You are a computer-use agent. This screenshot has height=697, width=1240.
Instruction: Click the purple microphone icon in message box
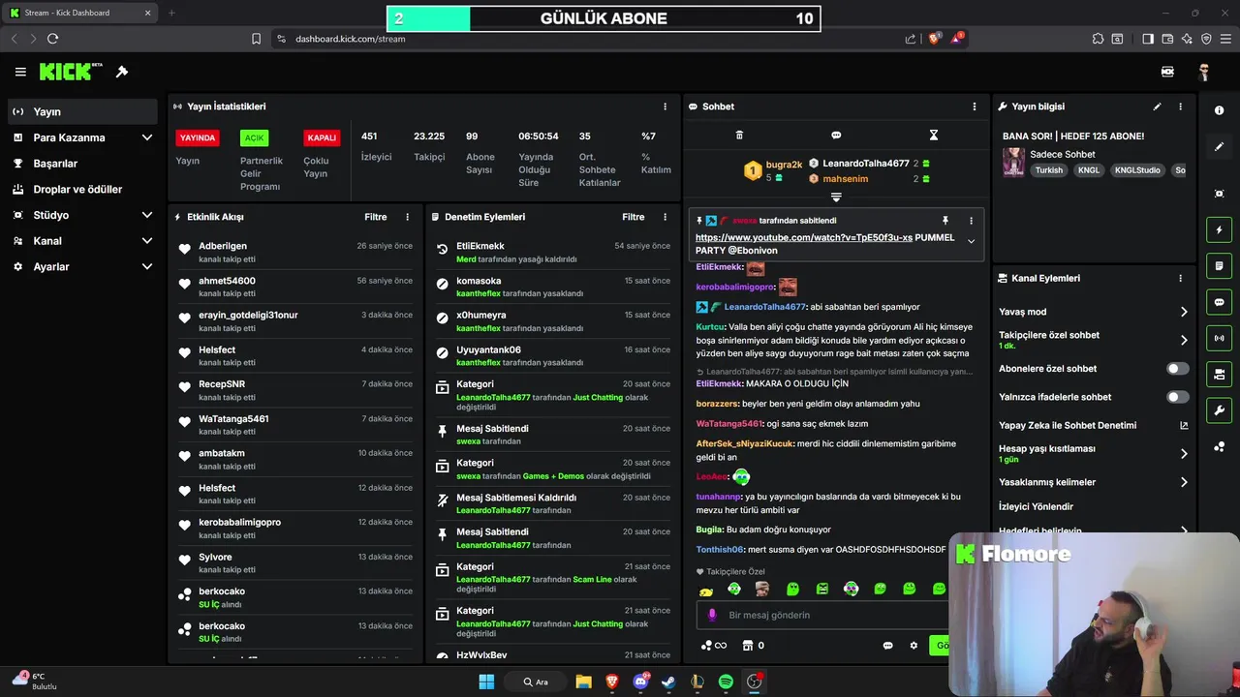712,615
